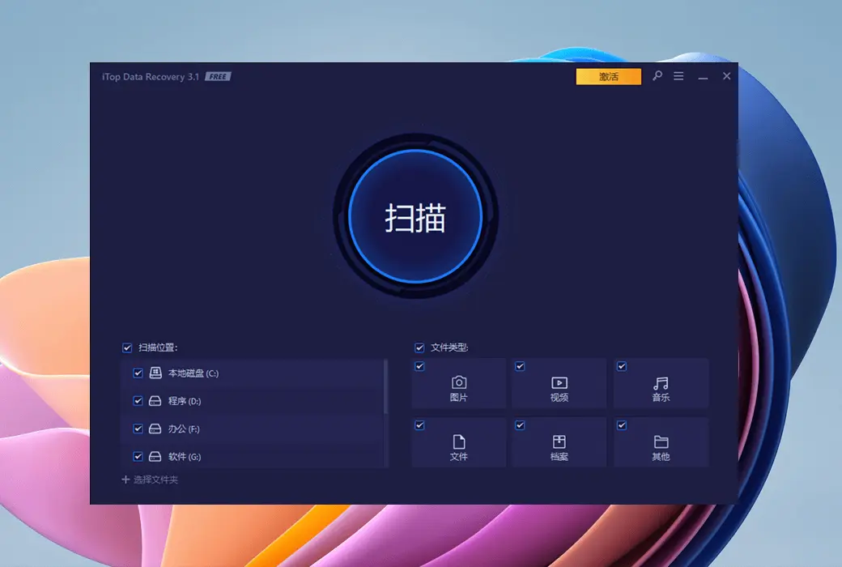
Task: Uncheck the 其他 file type checkbox
Action: pos(622,425)
